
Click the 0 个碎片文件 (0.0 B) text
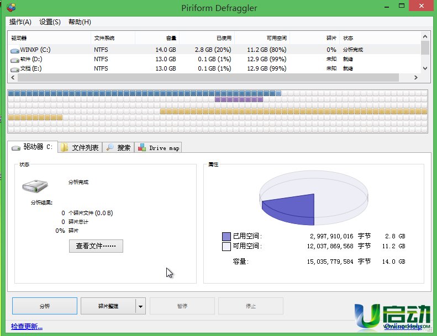pos(87,213)
